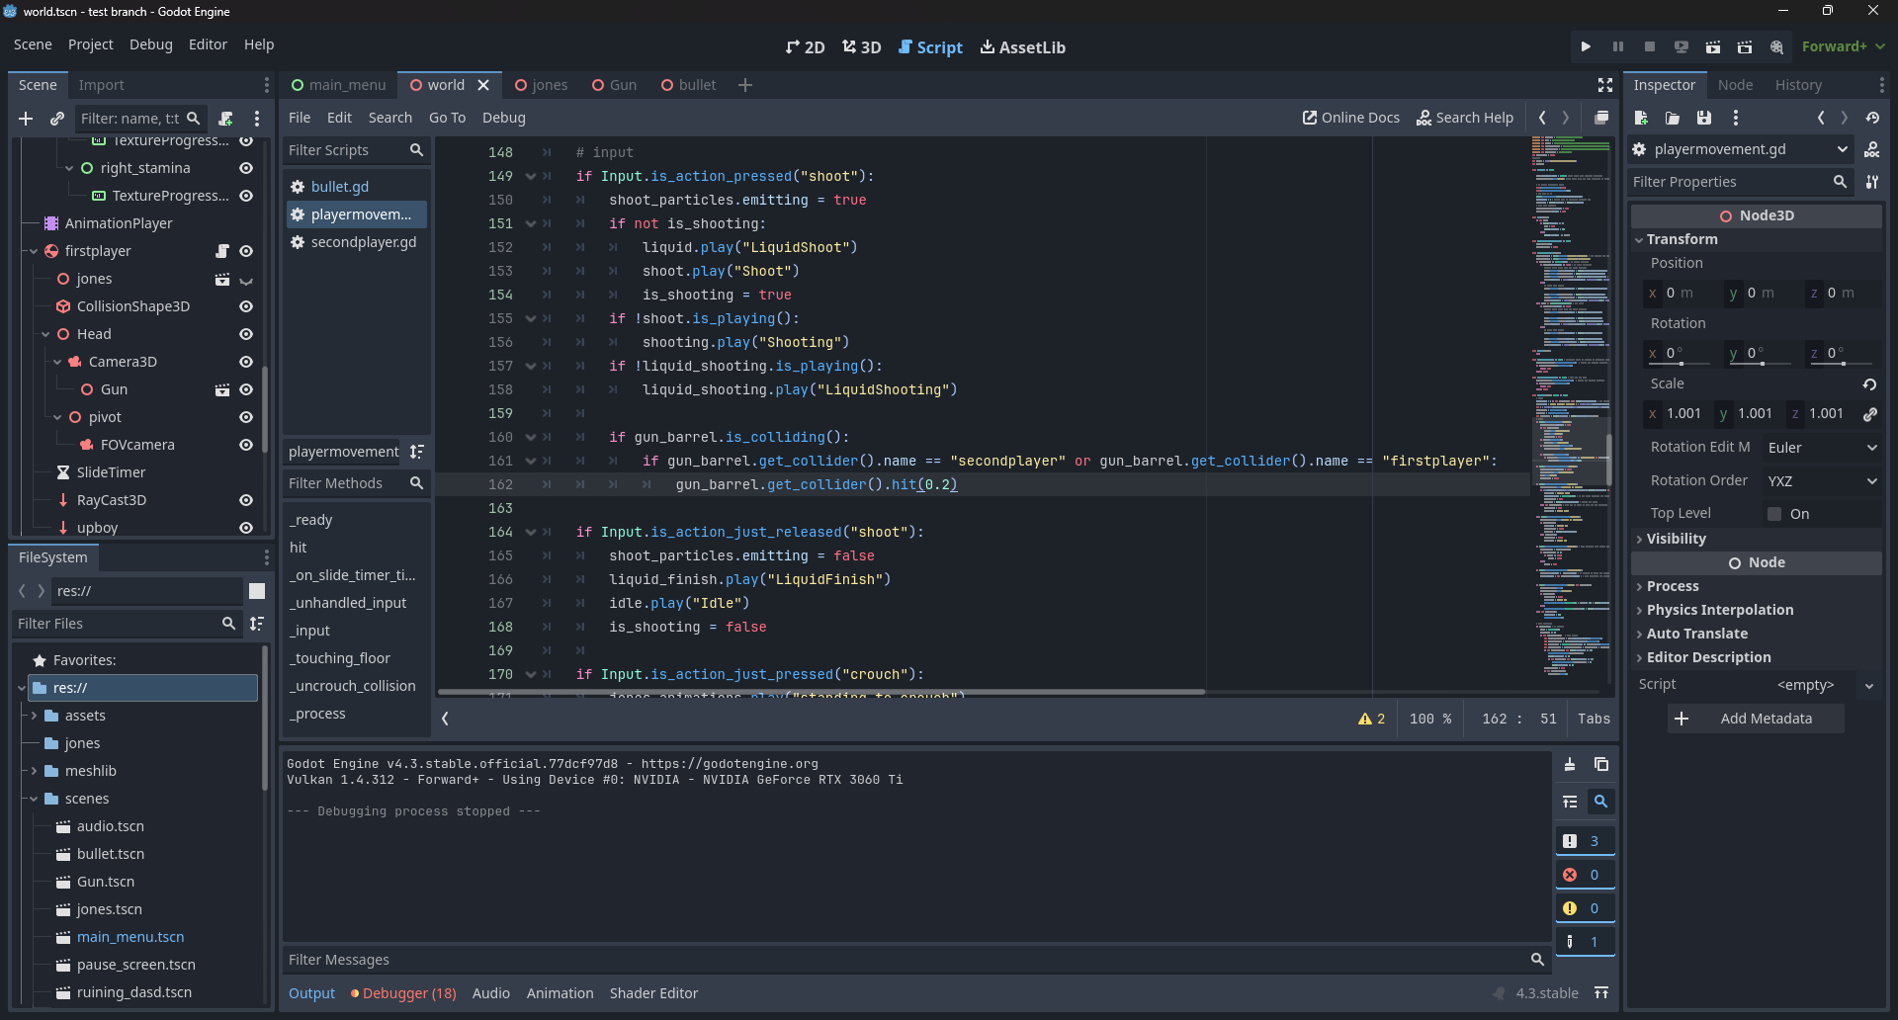
Task: Open the Rotation Edit Mode Euler dropdown
Action: [x=1822, y=448]
